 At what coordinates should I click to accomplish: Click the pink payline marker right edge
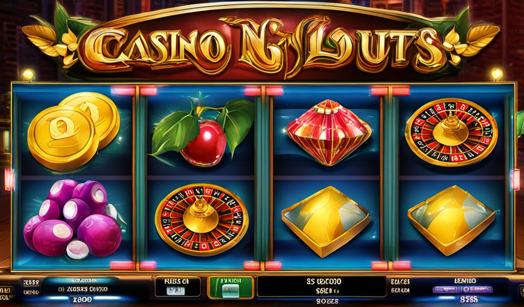(x=516, y=180)
